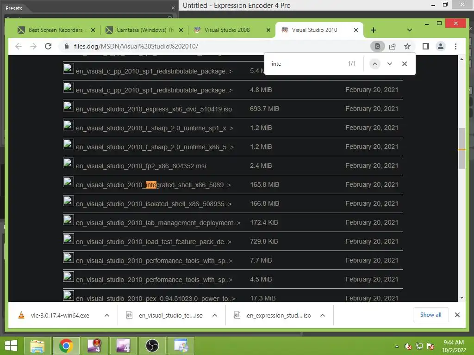474x355 pixels.
Task: Share this page with the share icon
Action: point(393,46)
